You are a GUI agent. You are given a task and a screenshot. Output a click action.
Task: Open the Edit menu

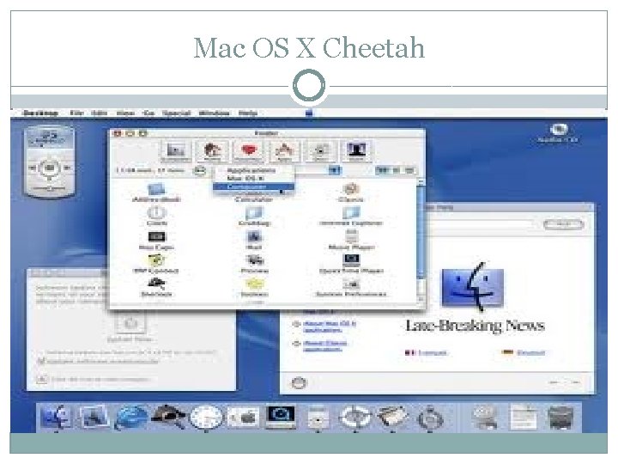[x=100, y=113]
